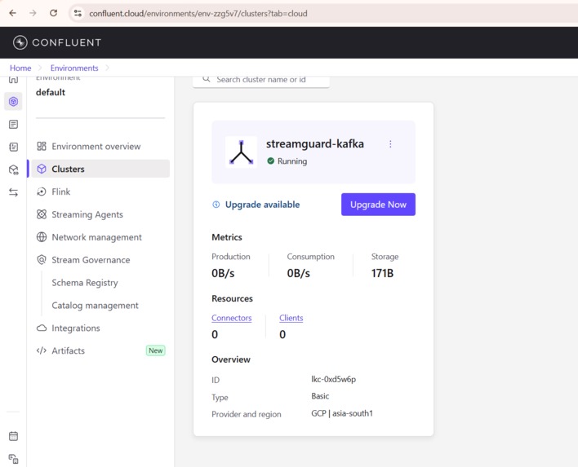Open Schema Registry sub-item
Image resolution: width=578 pixels, height=467 pixels.
coord(85,283)
